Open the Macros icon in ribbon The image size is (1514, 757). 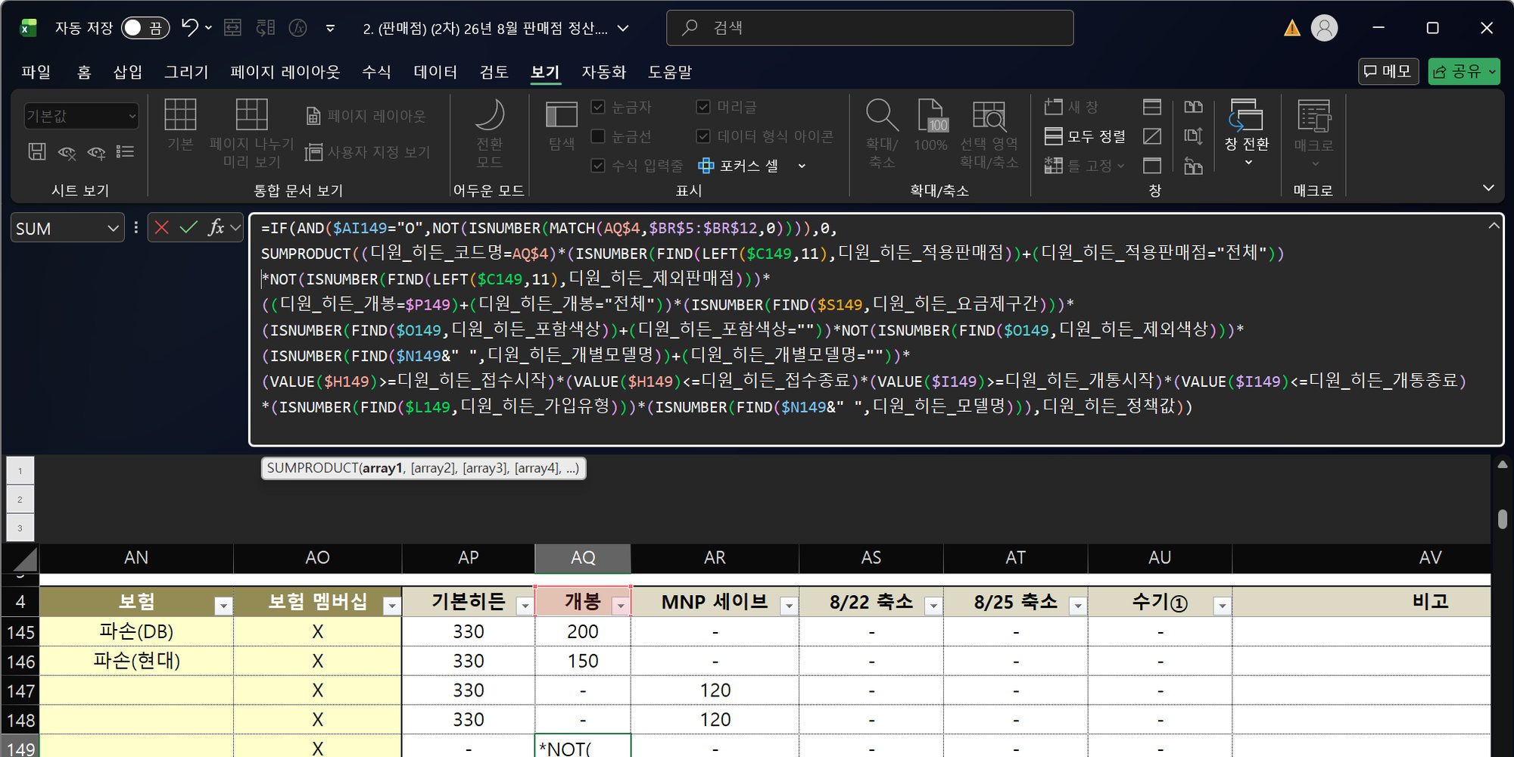click(x=1313, y=116)
